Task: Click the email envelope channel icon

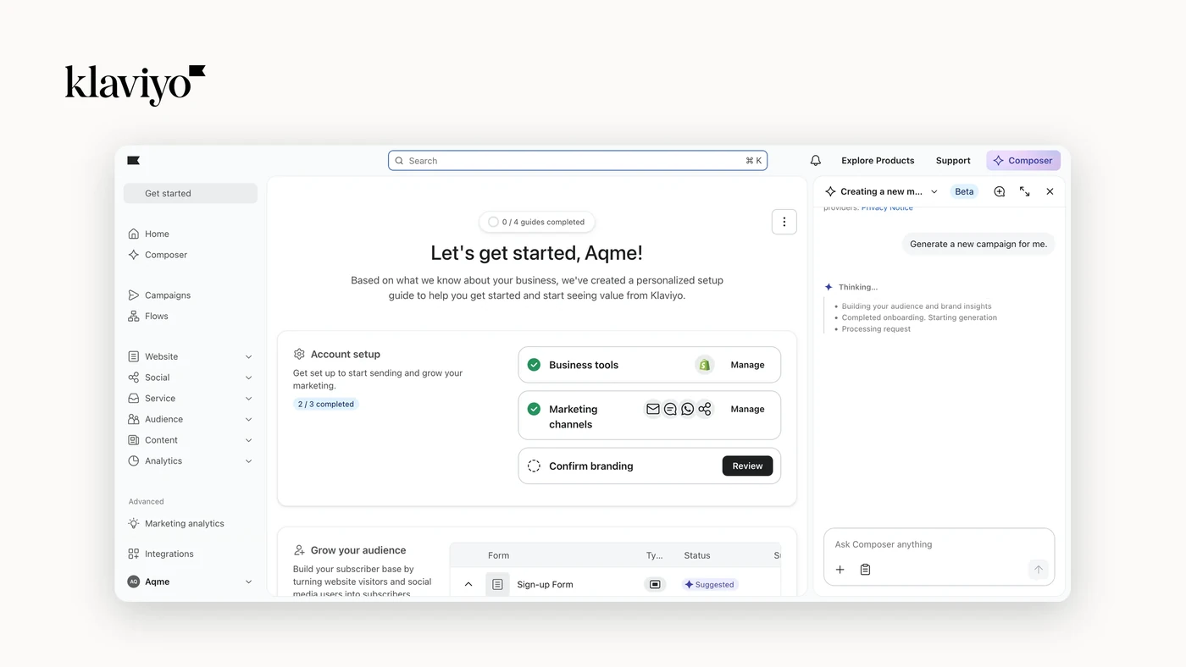Action: 652,409
